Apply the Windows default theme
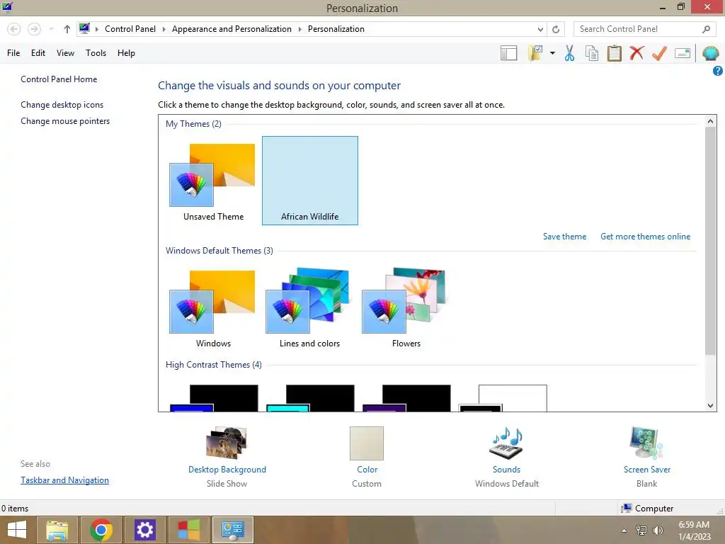Screen dimensions: 725x544 point(213,307)
